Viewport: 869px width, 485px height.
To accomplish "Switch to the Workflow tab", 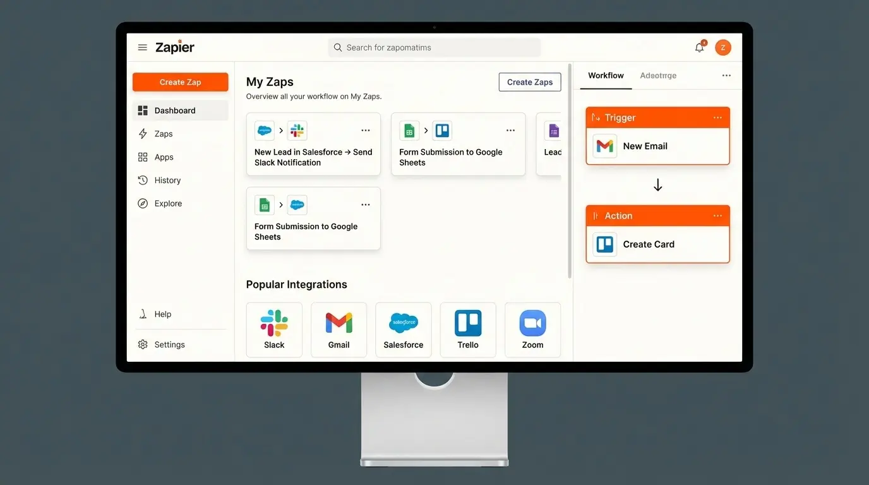I will click(x=605, y=75).
